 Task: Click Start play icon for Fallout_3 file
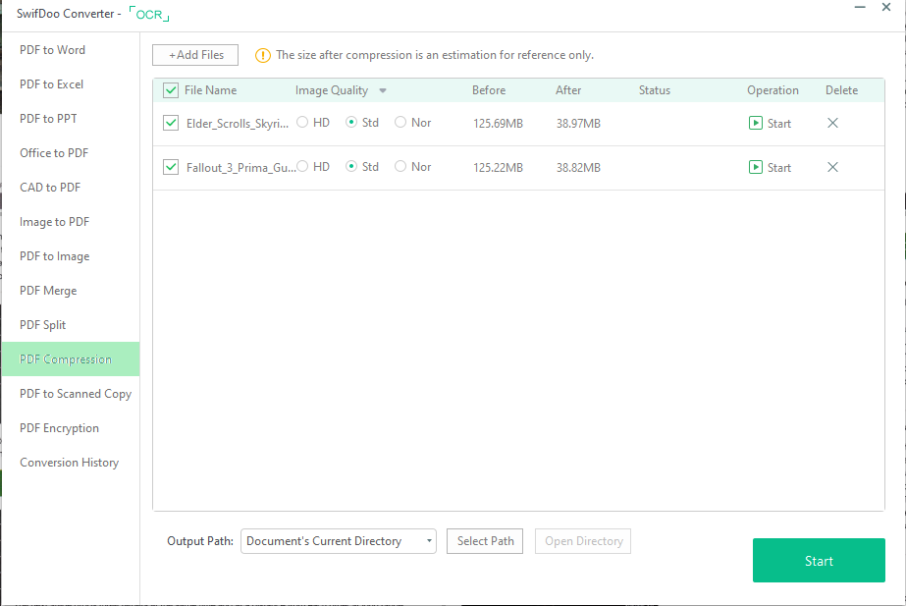[x=755, y=167]
